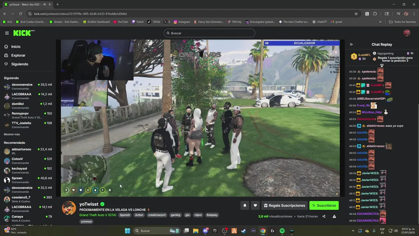This screenshot has height=236, width=419.
Task: Open Grand Theft Auto V (GTA) category
Action: click(x=98, y=215)
